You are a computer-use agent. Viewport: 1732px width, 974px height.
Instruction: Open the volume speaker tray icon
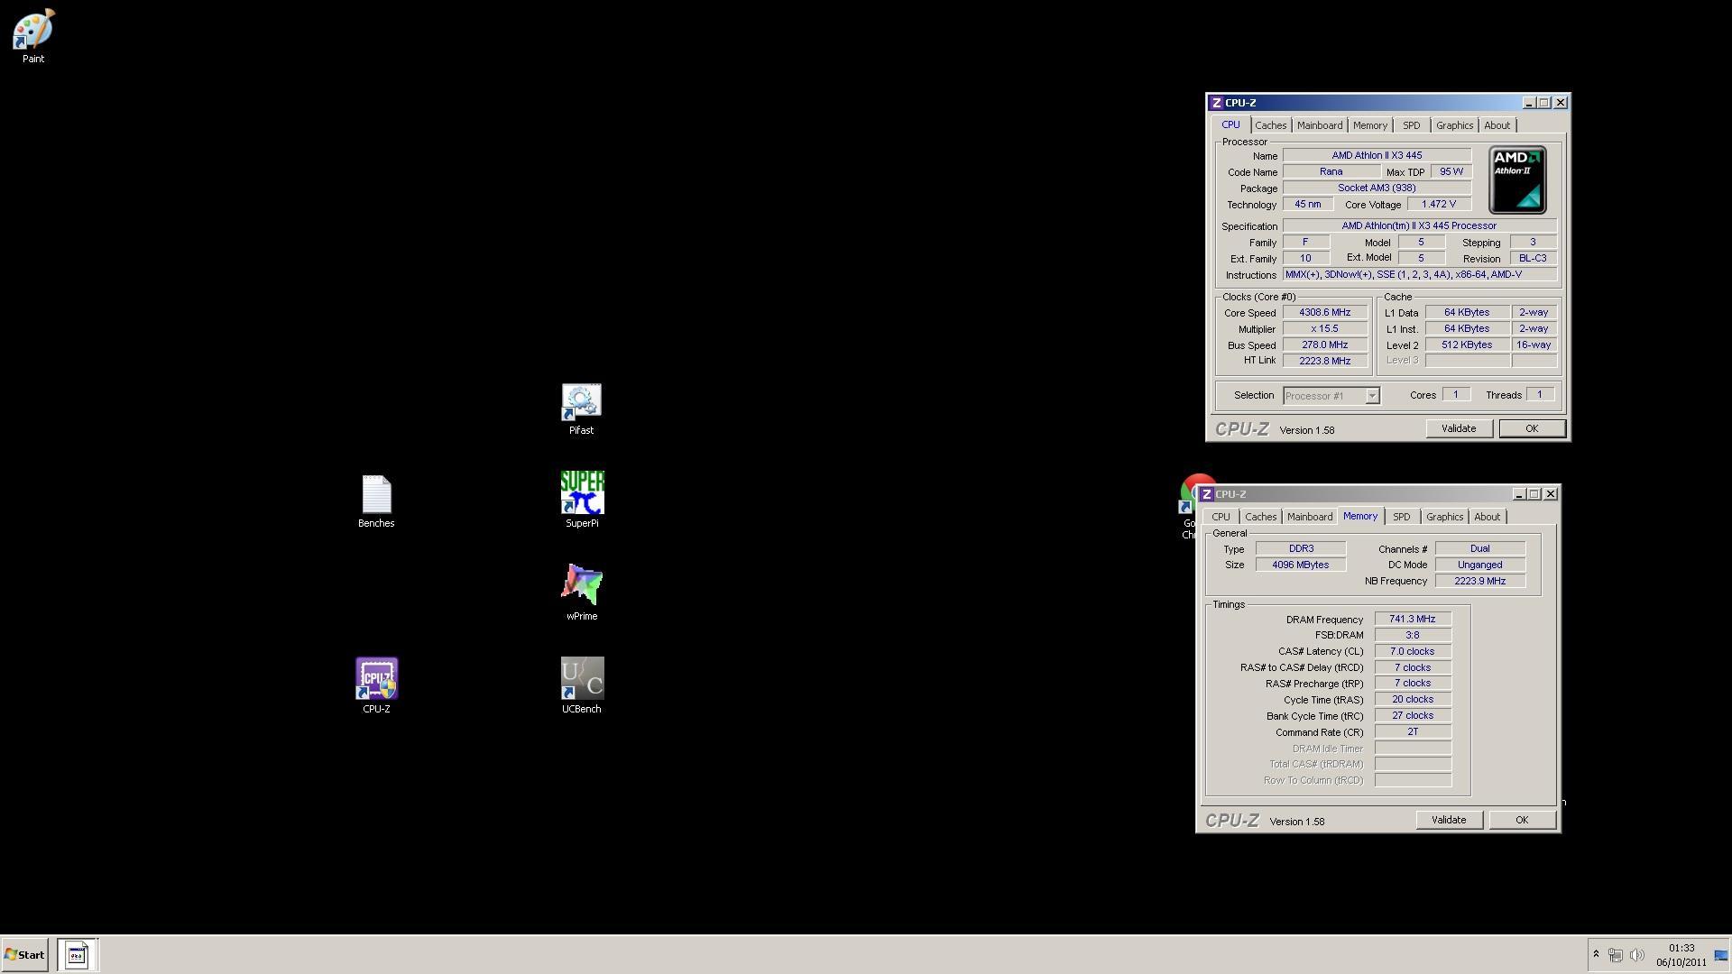point(1637,954)
